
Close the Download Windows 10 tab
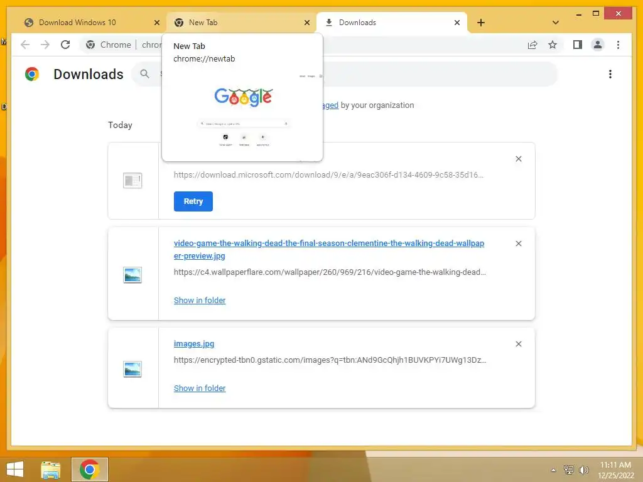pyautogui.click(x=156, y=23)
